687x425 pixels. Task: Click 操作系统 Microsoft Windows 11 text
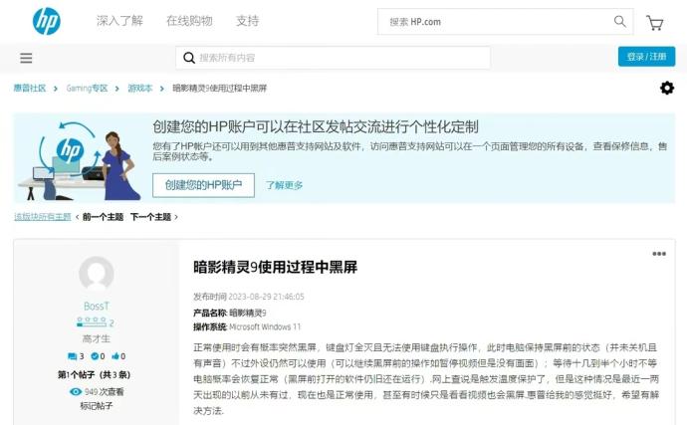point(247,326)
